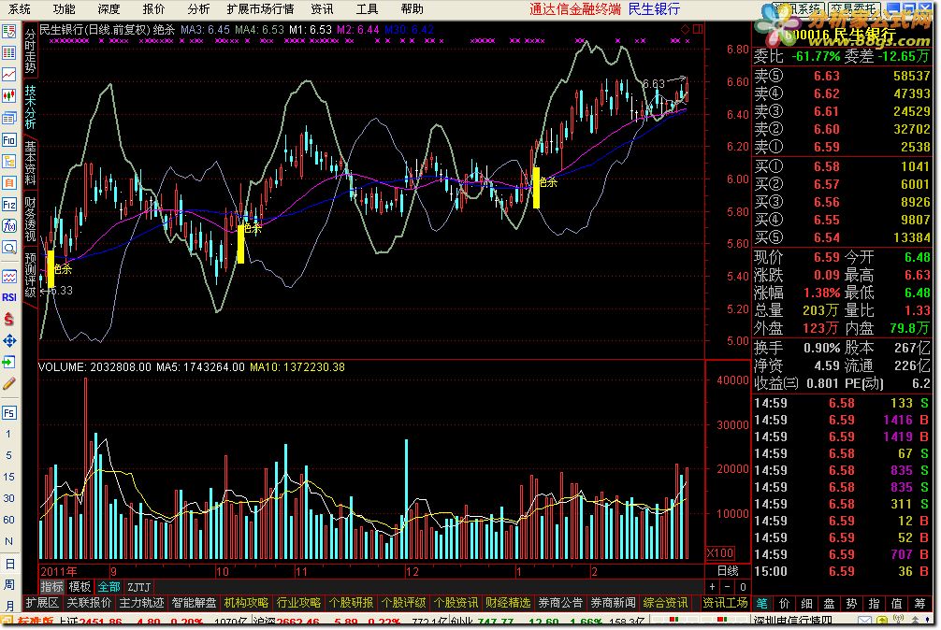Image resolution: width=941 pixels, height=630 pixels.
Task: Open the 系统 menu
Action: pyautogui.click(x=20, y=9)
